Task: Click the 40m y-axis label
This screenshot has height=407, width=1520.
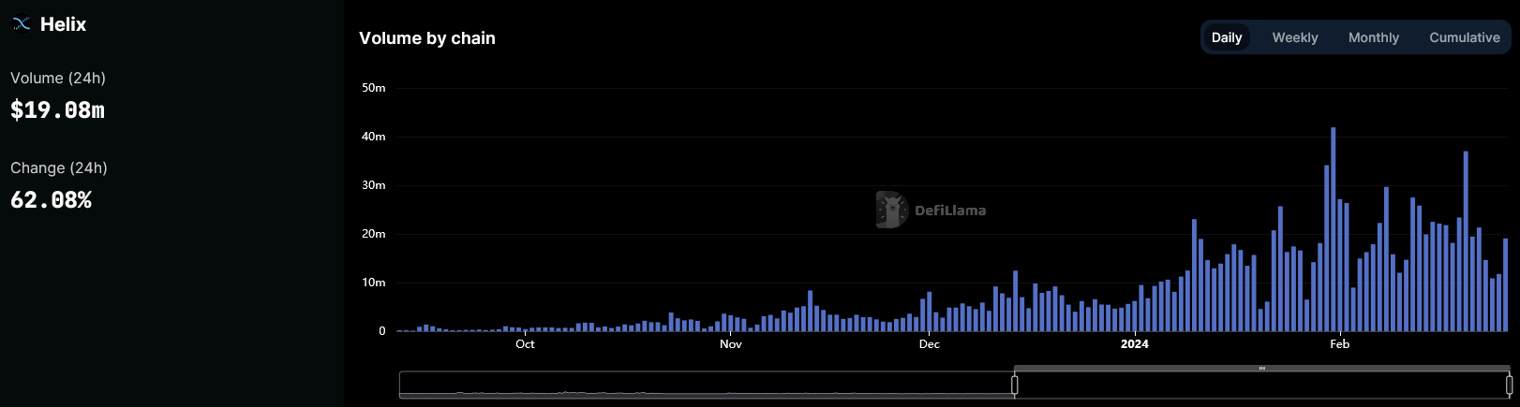Action: (x=374, y=137)
